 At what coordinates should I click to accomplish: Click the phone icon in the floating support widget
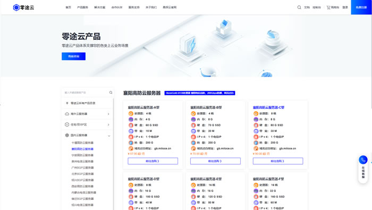coord(363,159)
